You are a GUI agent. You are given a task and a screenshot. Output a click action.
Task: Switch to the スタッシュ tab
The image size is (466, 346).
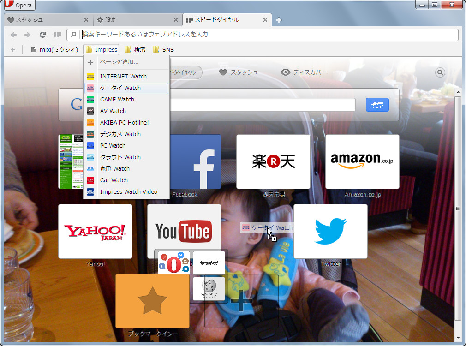(x=48, y=20)
